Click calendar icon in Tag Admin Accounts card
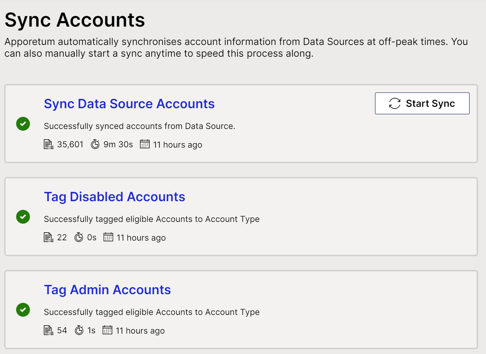Image resolution: width=486 pixels, height=354 pixels. click(107, 330)
